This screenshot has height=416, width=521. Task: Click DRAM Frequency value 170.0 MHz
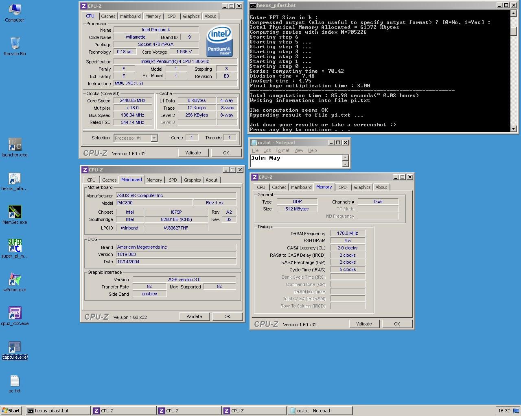[348, 233]
